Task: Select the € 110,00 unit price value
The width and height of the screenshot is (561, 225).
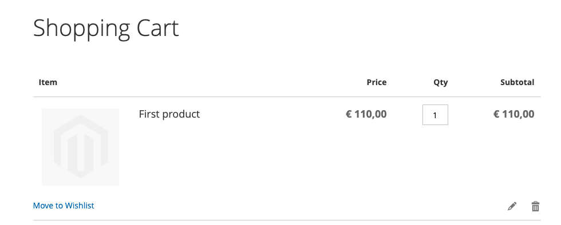Action: point(366,114)
